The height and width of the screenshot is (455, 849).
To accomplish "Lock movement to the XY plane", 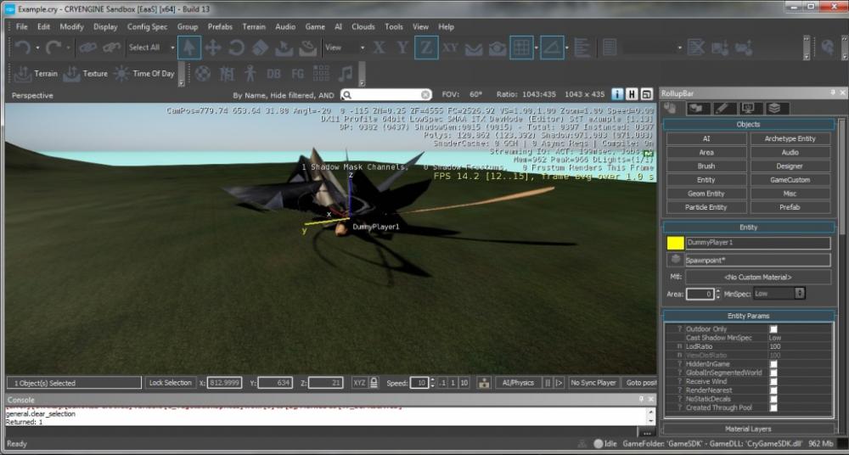I will 450,48.
